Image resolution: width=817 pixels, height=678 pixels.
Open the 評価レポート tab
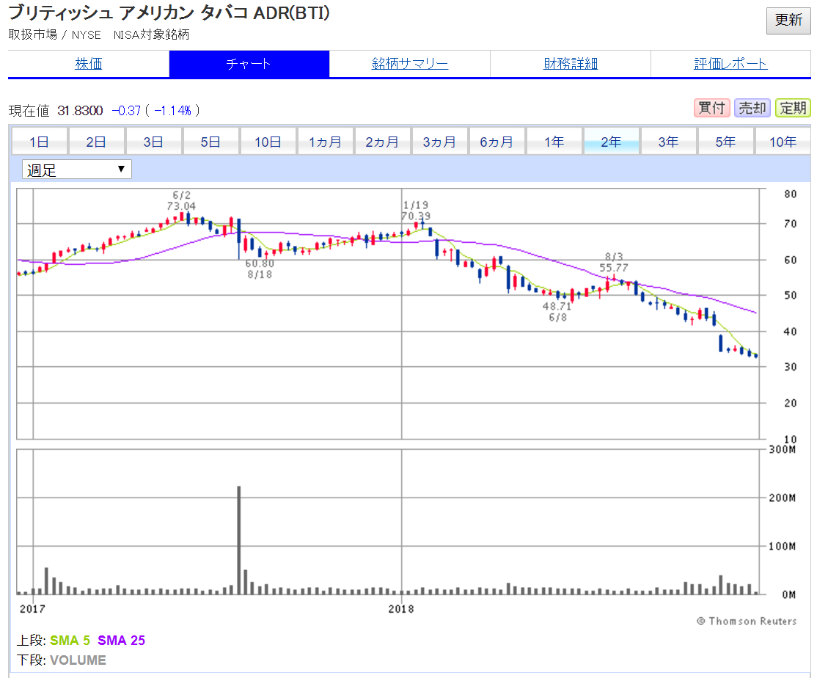(x=730, y=64)
